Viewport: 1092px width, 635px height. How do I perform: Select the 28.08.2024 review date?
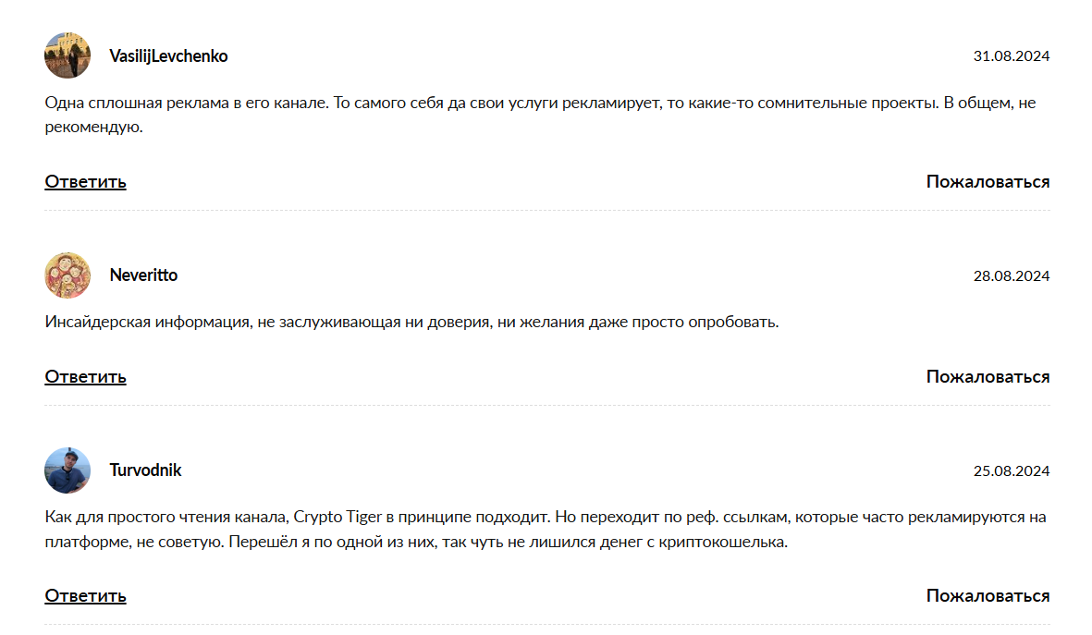pyautogui.click(x=1012, y=275)
